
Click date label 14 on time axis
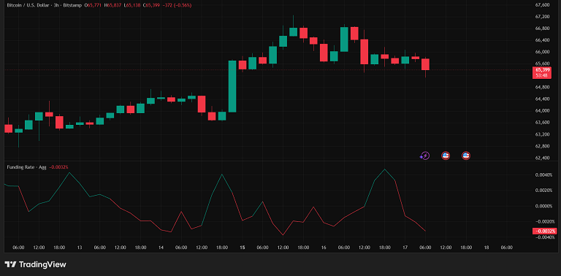(161, 248)
